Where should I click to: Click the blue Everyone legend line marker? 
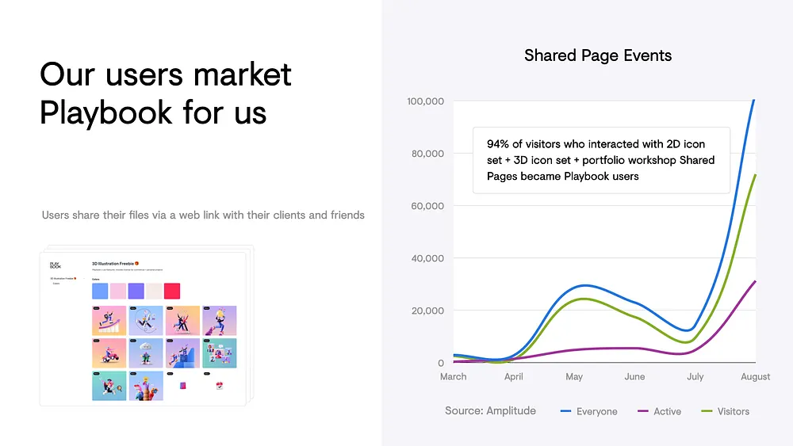tap(566, 411)
